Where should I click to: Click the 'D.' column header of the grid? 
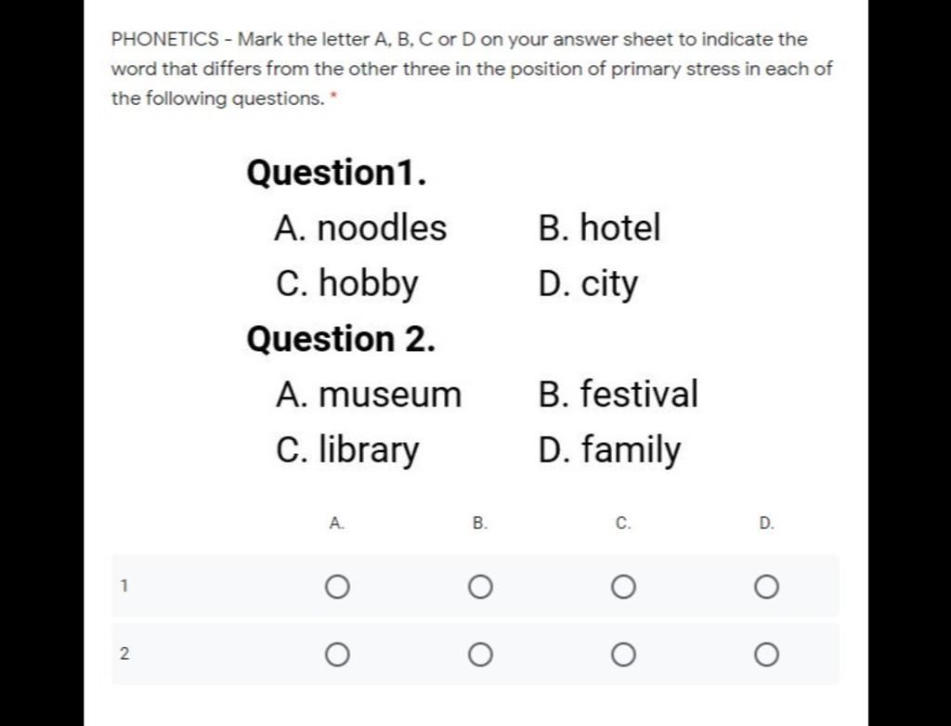766,523
